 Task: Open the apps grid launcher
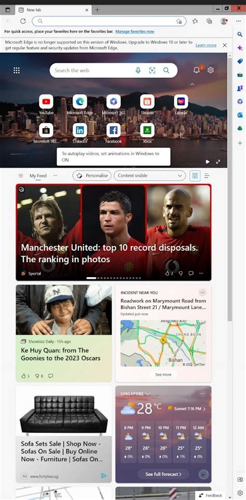click(x=17, y=71)
